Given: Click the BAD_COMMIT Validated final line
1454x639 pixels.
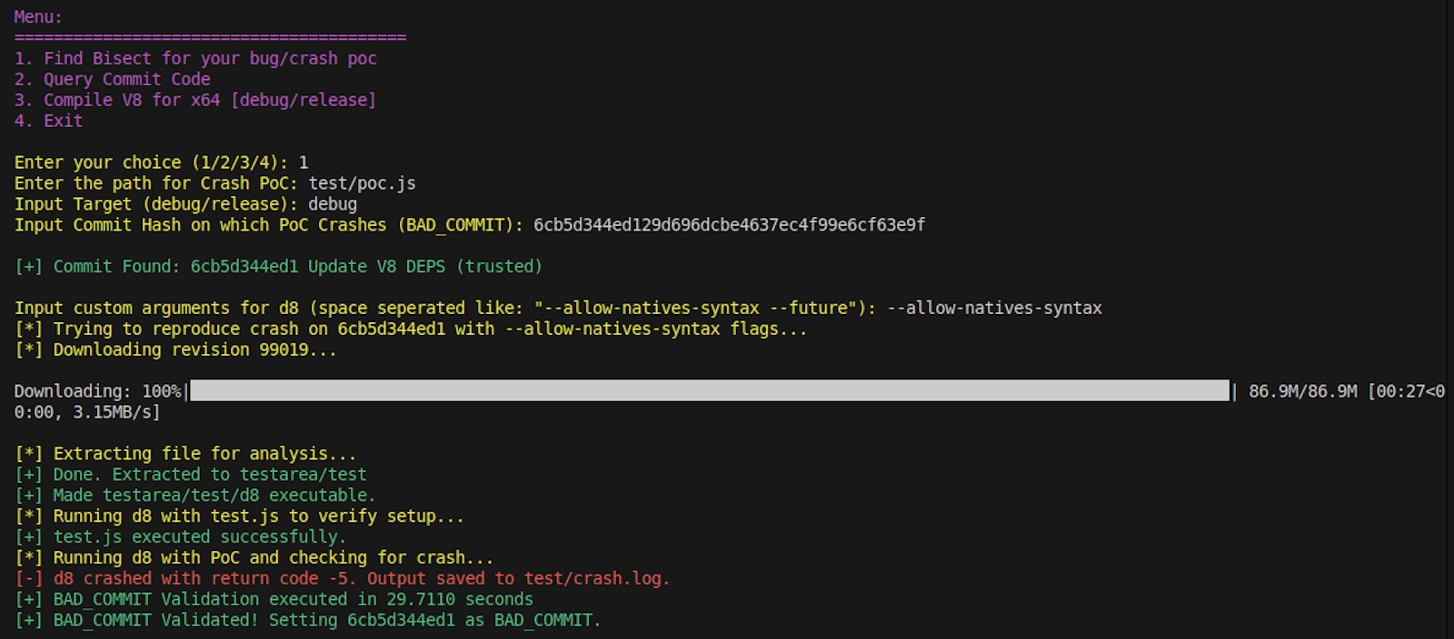Looking at the screenshot, I should coord(308,621).
